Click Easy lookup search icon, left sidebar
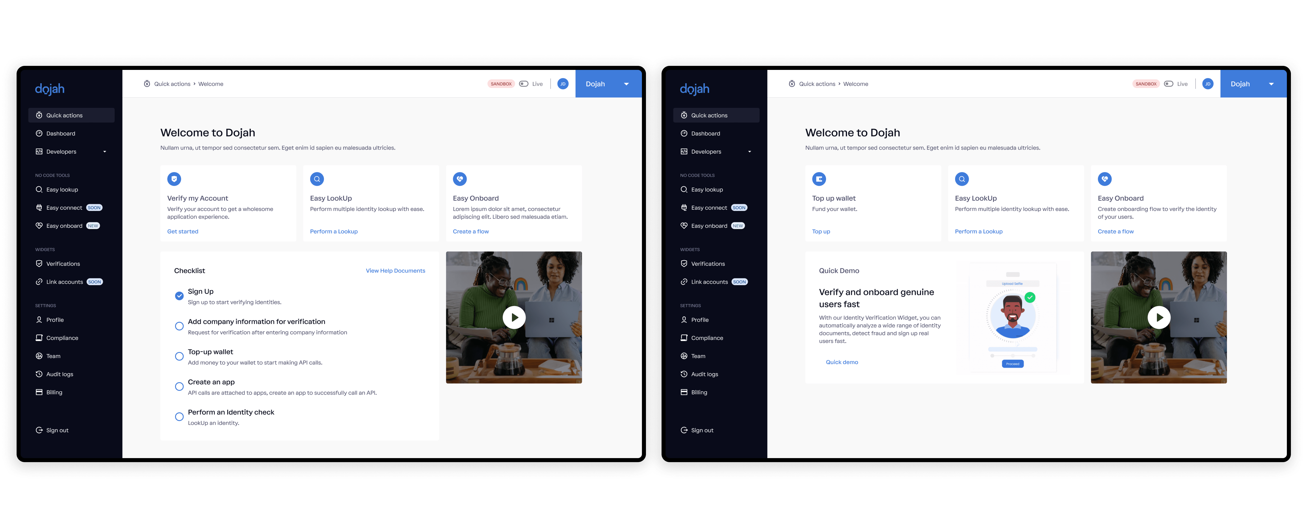 [39, 189]
